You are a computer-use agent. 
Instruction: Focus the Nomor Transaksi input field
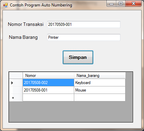pyautogui.click(x=84, y=24)
